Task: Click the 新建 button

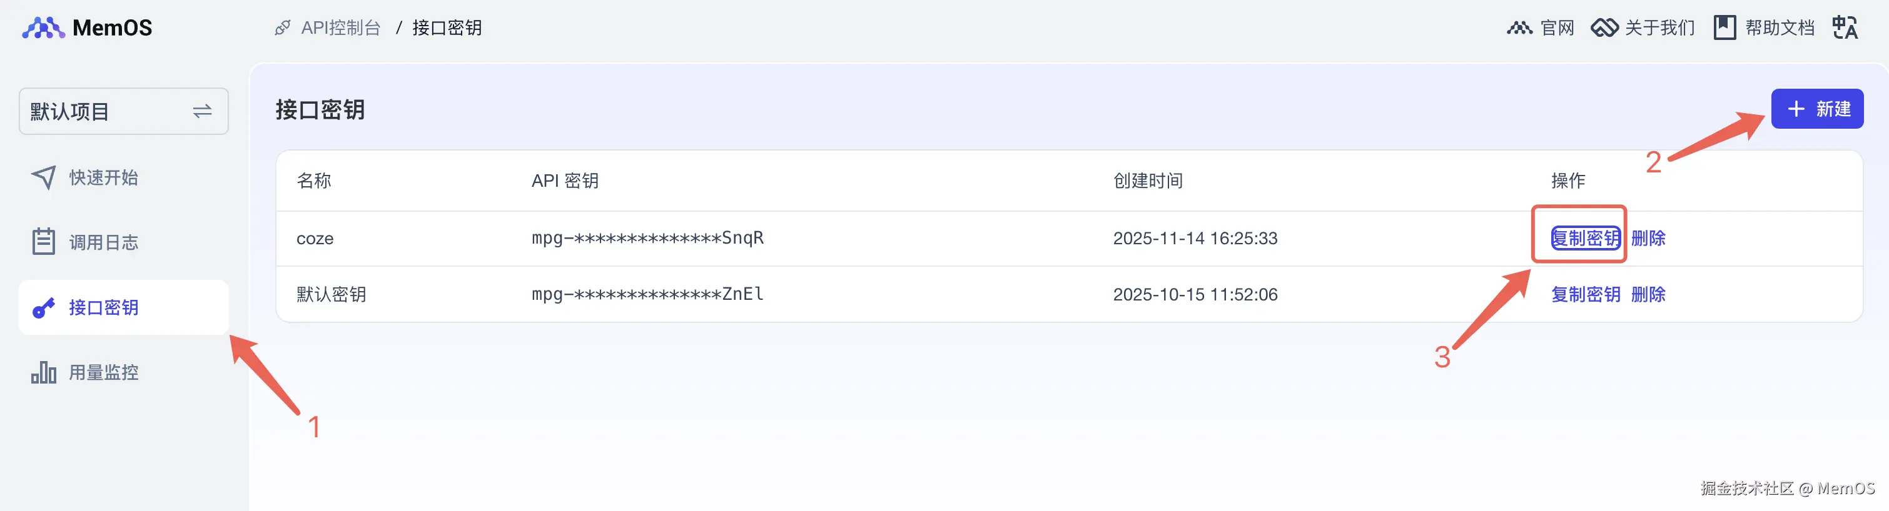Action: [1816, 109]
